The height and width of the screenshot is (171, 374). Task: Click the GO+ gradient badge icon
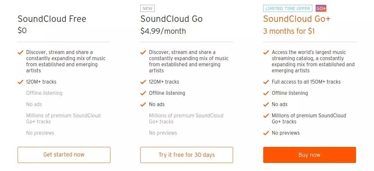[x=321, y=9]
